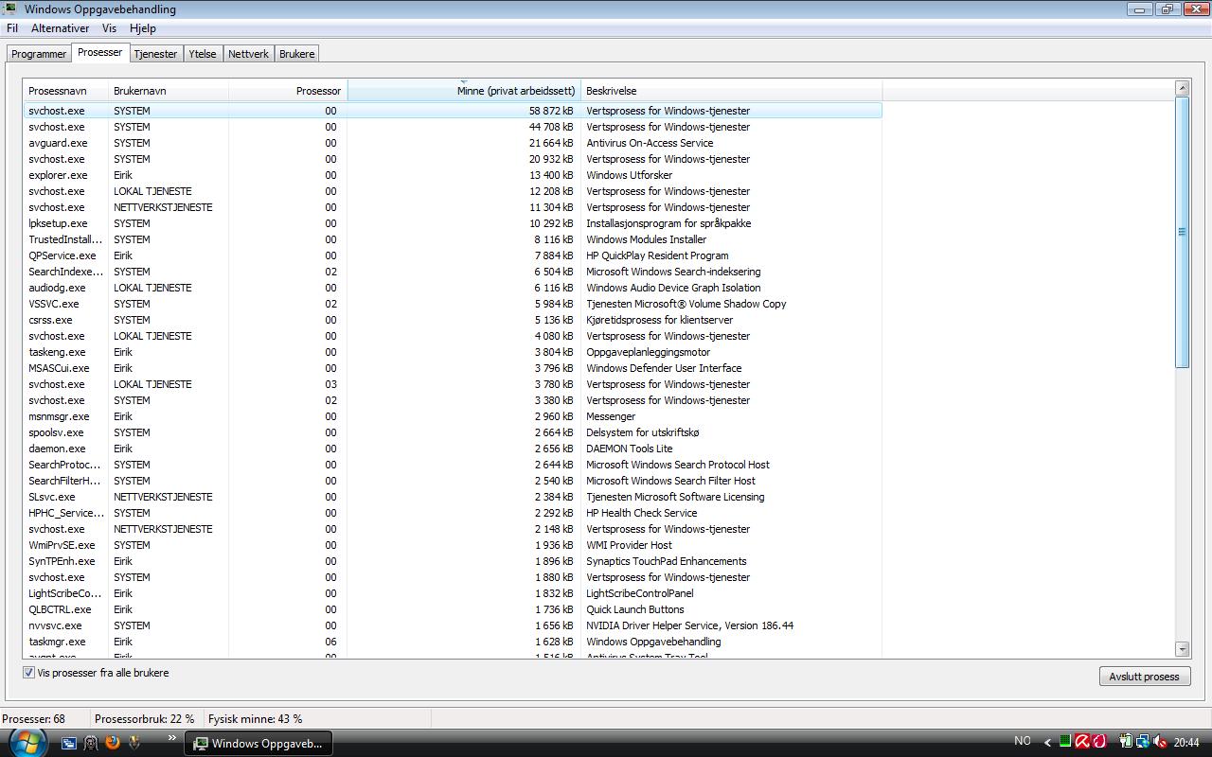The width and height of the screenshot is (1212, 757).
Task: Select the SynTPEnh.exe process
Action: [x=453, y=561]
